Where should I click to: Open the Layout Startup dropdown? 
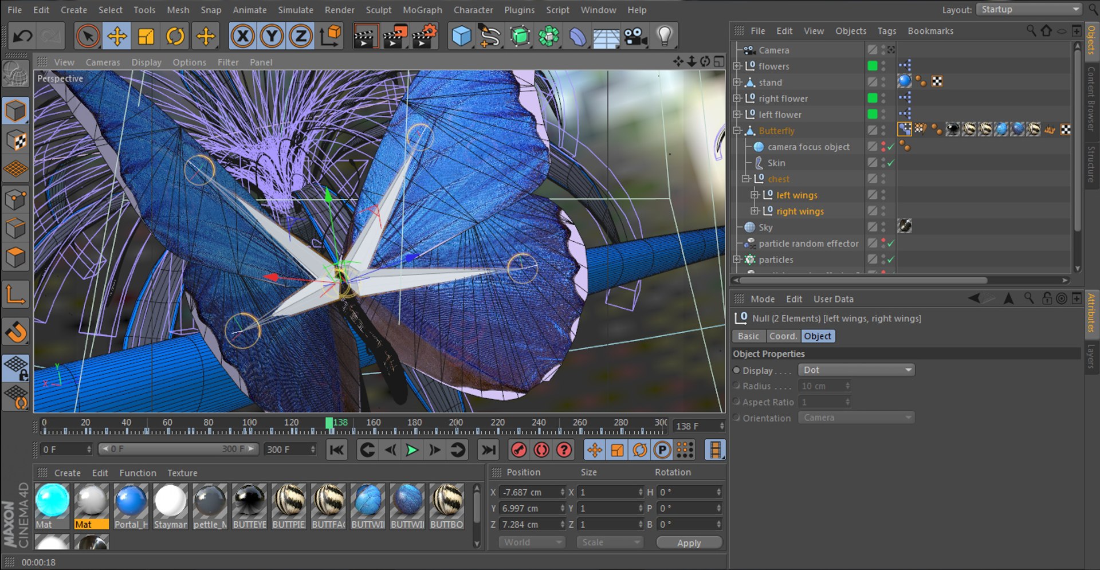pos(1029,9)
